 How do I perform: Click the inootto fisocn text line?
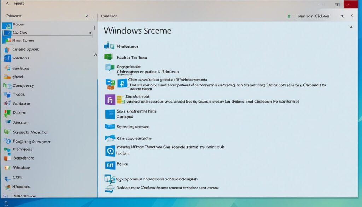click(141, 89)
